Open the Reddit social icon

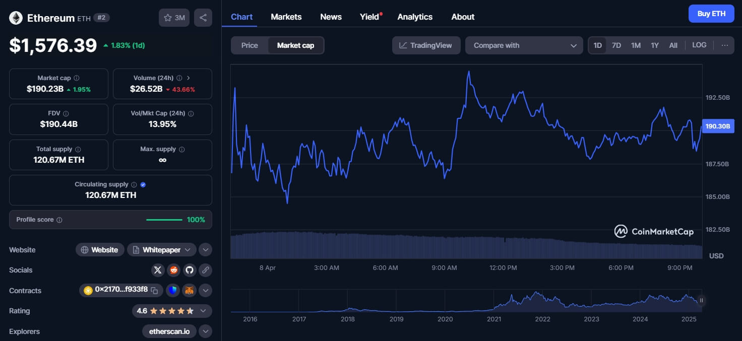pos(173,270)
